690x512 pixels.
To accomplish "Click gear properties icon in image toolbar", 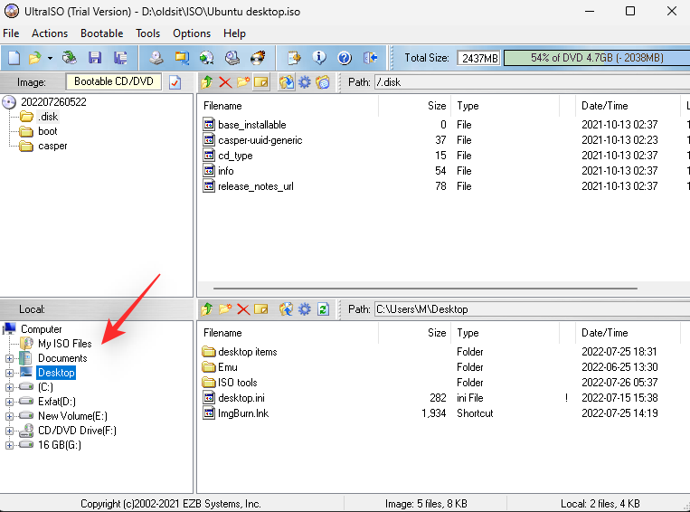I will tap(305, 82).
